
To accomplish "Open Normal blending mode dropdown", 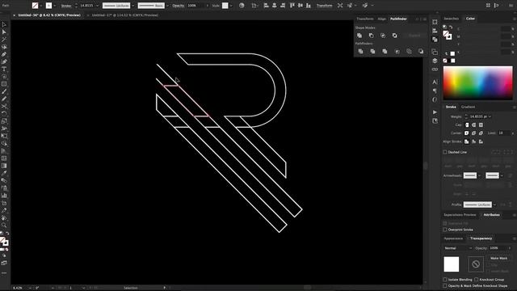I will click(x=458, y=248).
